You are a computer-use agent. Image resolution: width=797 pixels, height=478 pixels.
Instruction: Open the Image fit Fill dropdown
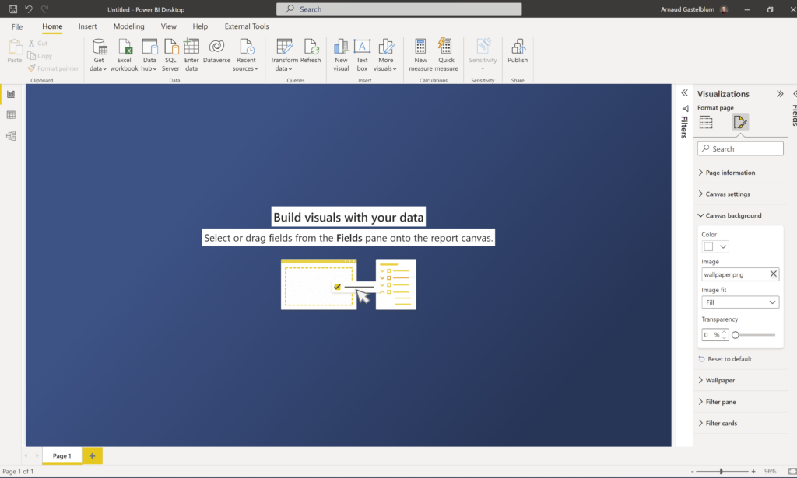pyautogui.click(x=740, y=302)
